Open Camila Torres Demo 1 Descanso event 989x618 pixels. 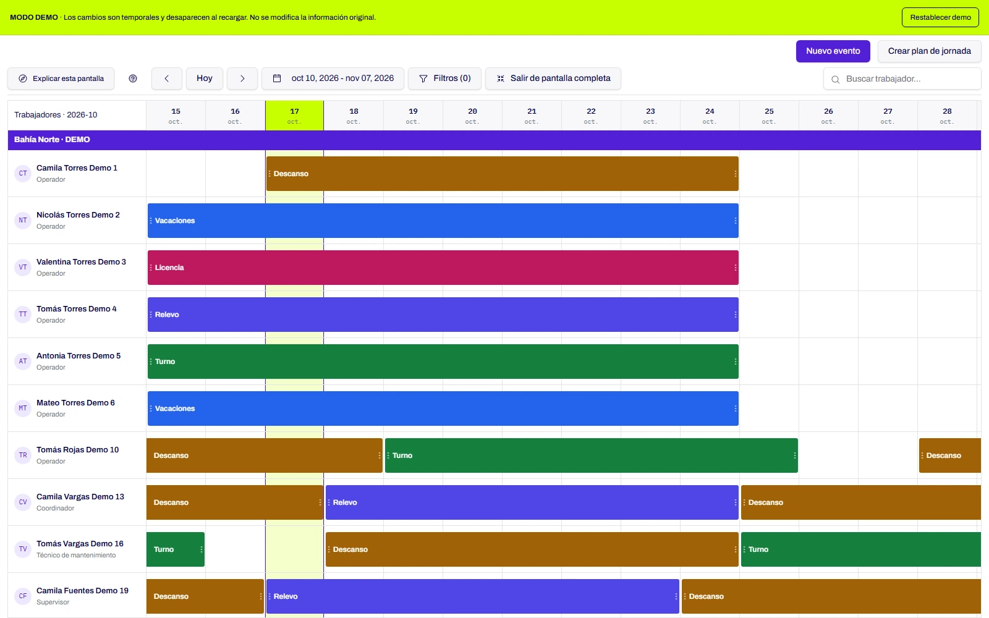click(x=503, y=174)
